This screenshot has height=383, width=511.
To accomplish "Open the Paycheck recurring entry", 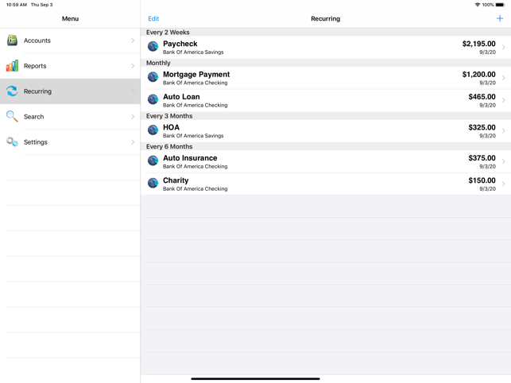I will [x=326, y=47].
